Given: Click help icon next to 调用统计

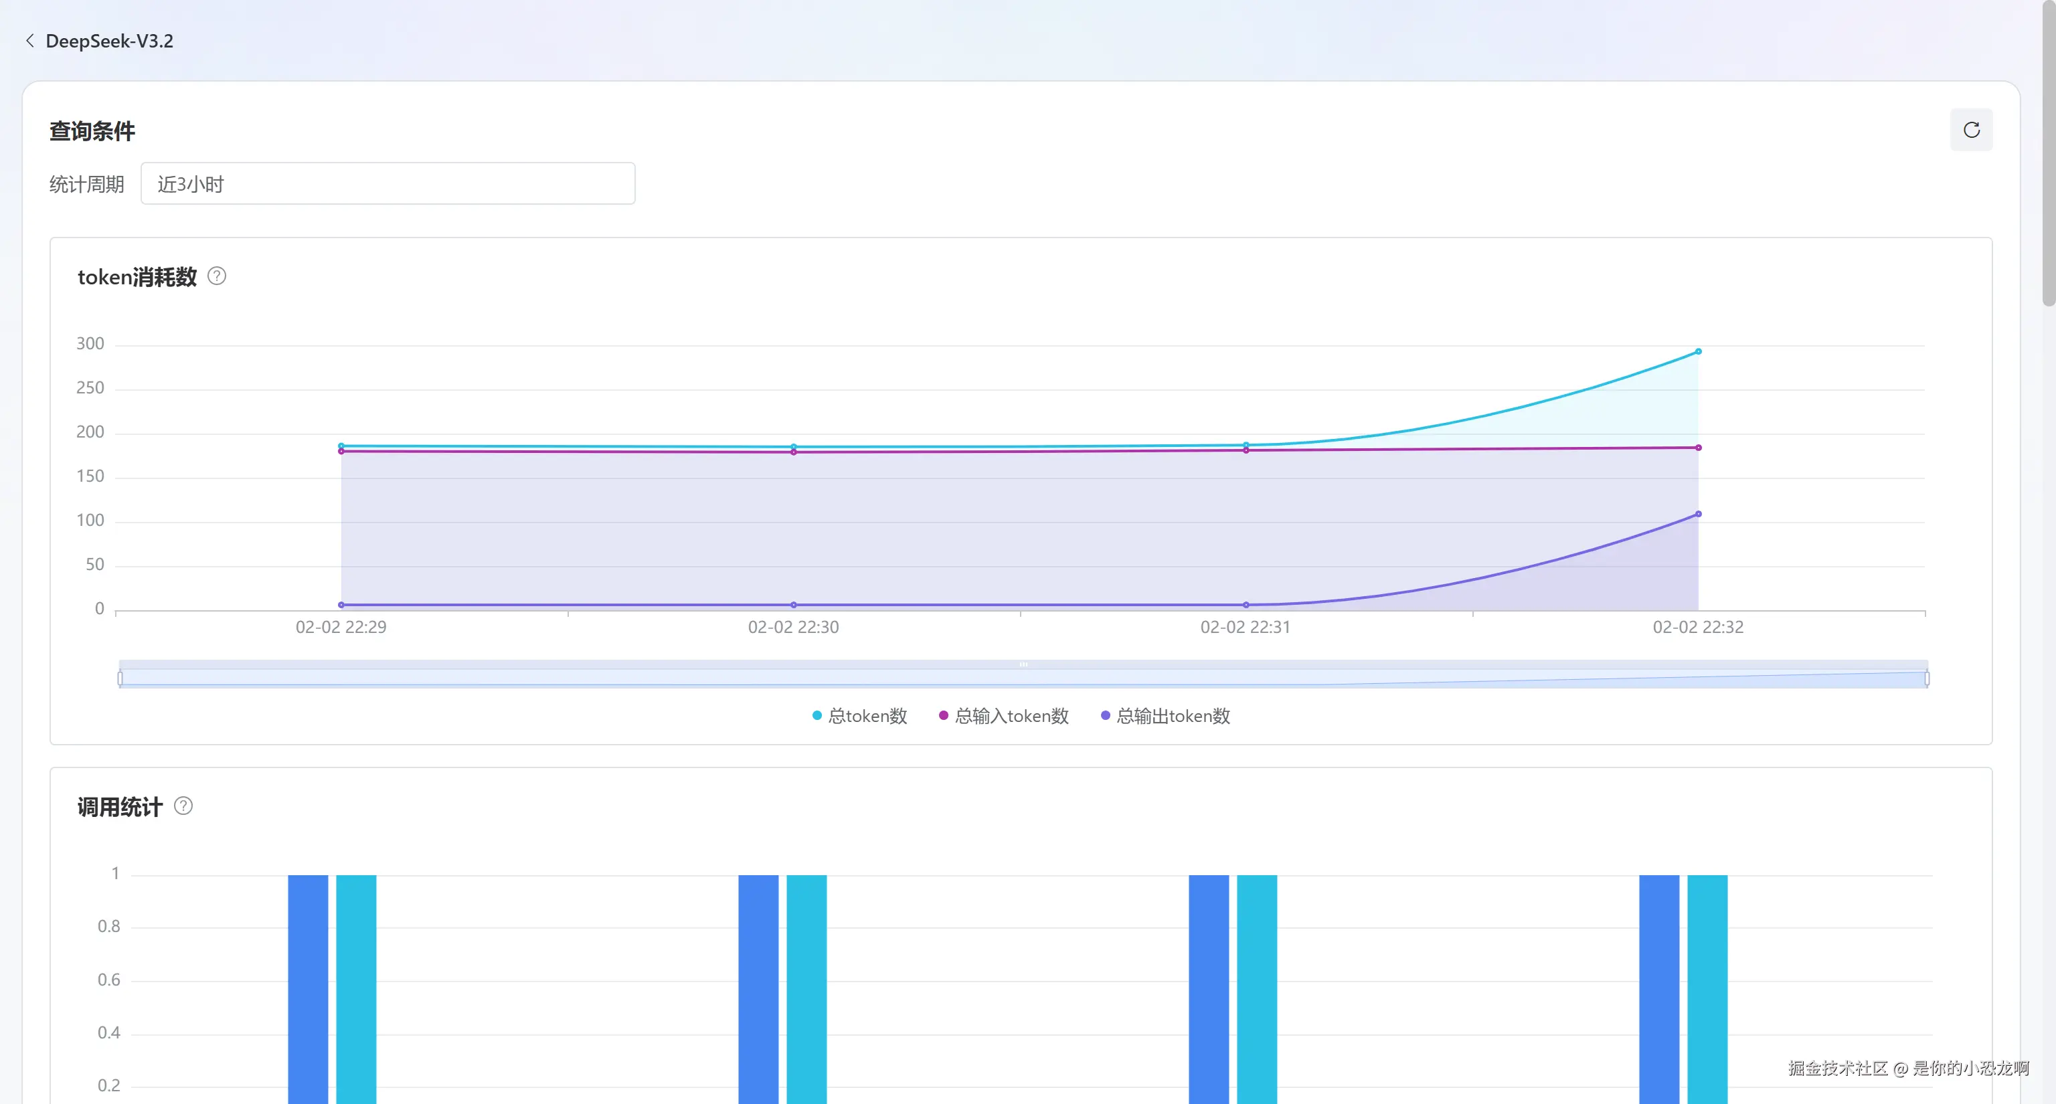Looking at the screenshot, I should click(183, 806).
